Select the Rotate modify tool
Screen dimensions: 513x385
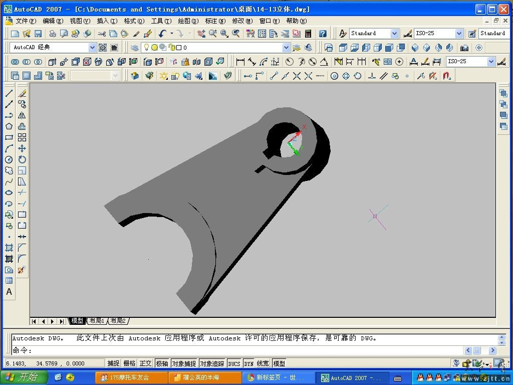[x=22, y=159]
